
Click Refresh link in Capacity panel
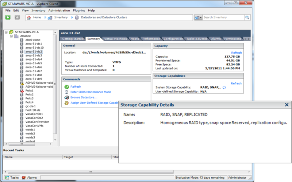tap(236, 53)
